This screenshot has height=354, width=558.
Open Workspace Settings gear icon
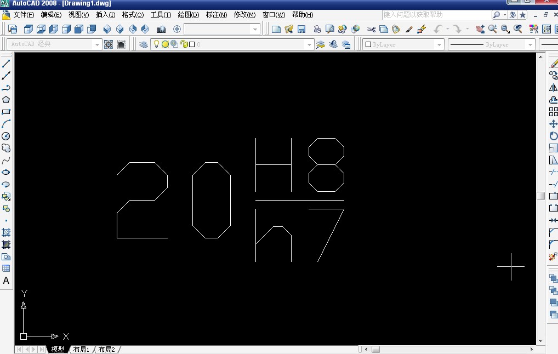click(109, 44)
